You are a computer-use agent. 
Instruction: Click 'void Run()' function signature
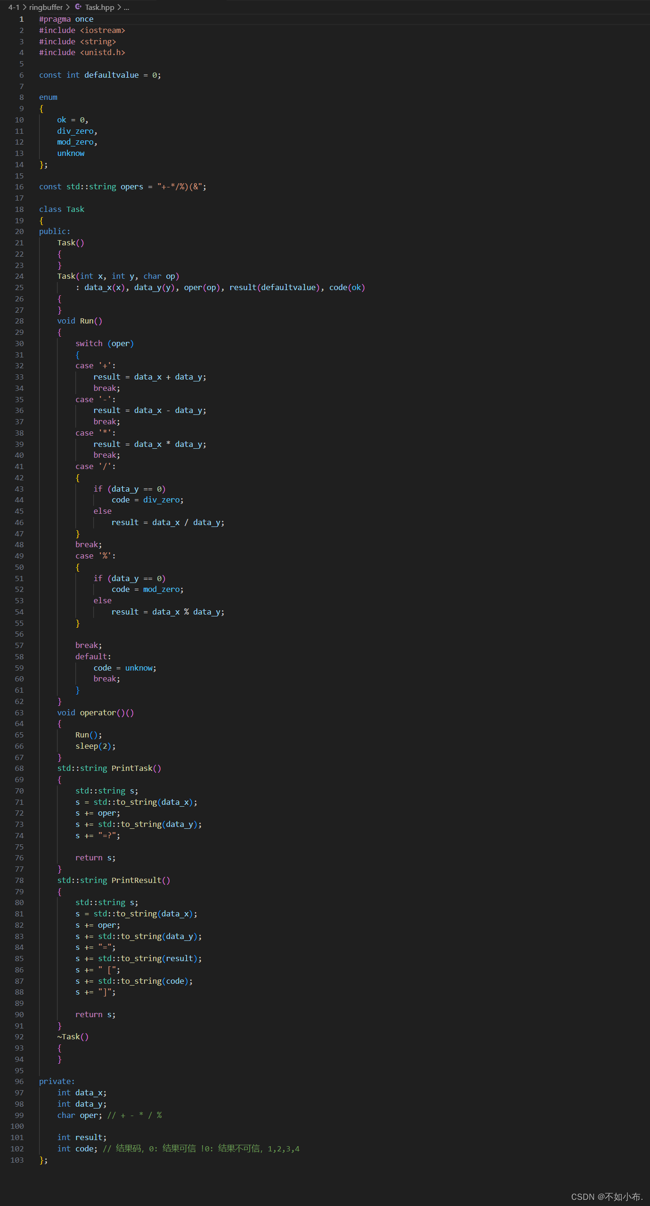80,321
